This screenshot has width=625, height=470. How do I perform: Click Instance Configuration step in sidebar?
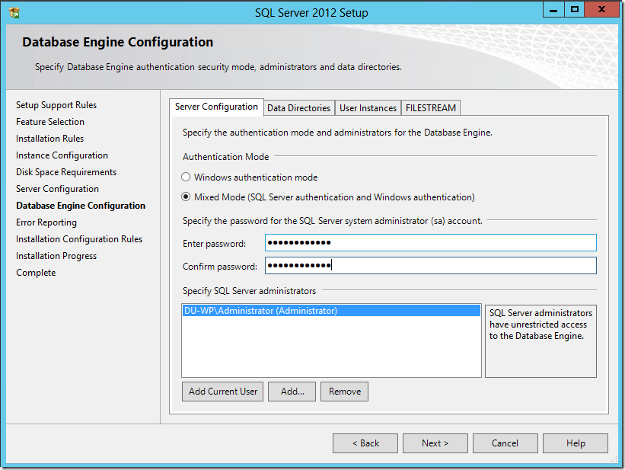pos(62,155)
